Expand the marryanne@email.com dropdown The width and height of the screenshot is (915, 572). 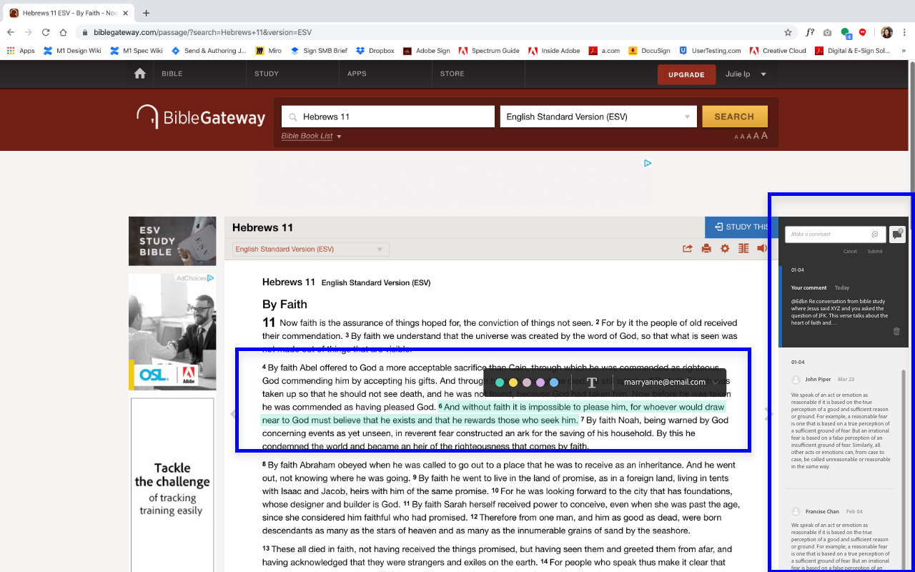(x=716, y=383)
